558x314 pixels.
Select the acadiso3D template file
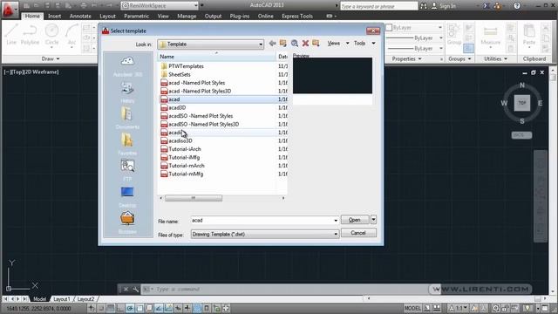180,141
